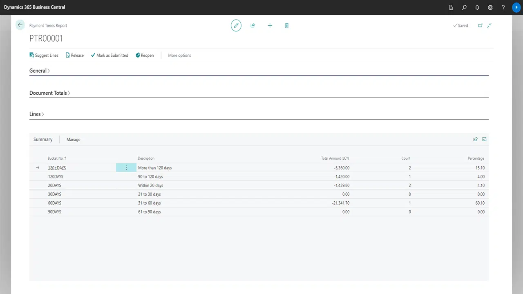Image resolution: width=523 pixels, height=294 pixels.
Task: Click the back arrow button
Action: click(x=20, y=25)
